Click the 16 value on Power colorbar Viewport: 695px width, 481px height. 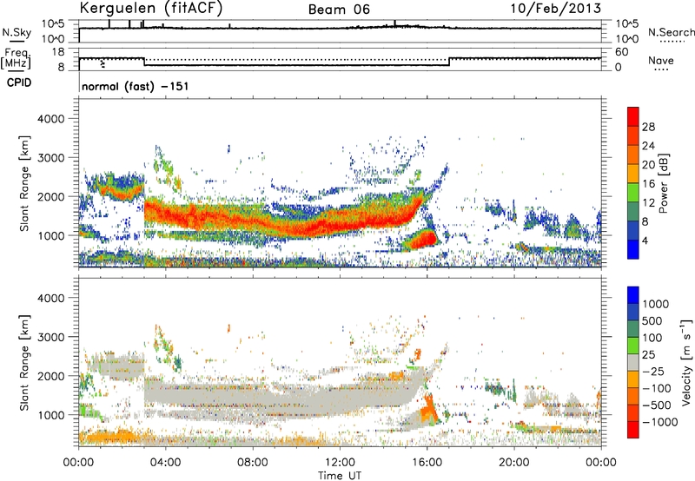(x=648, y=184)
